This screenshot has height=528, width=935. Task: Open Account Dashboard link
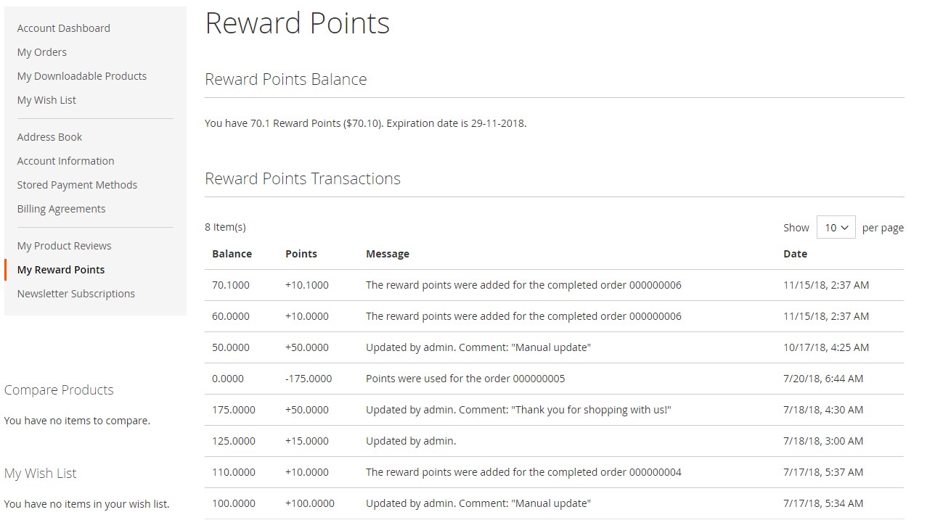[64, 28]
